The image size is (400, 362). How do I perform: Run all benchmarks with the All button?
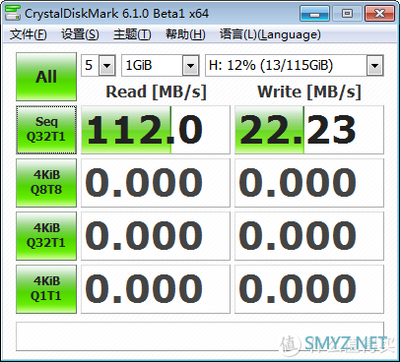coord(46,77)
